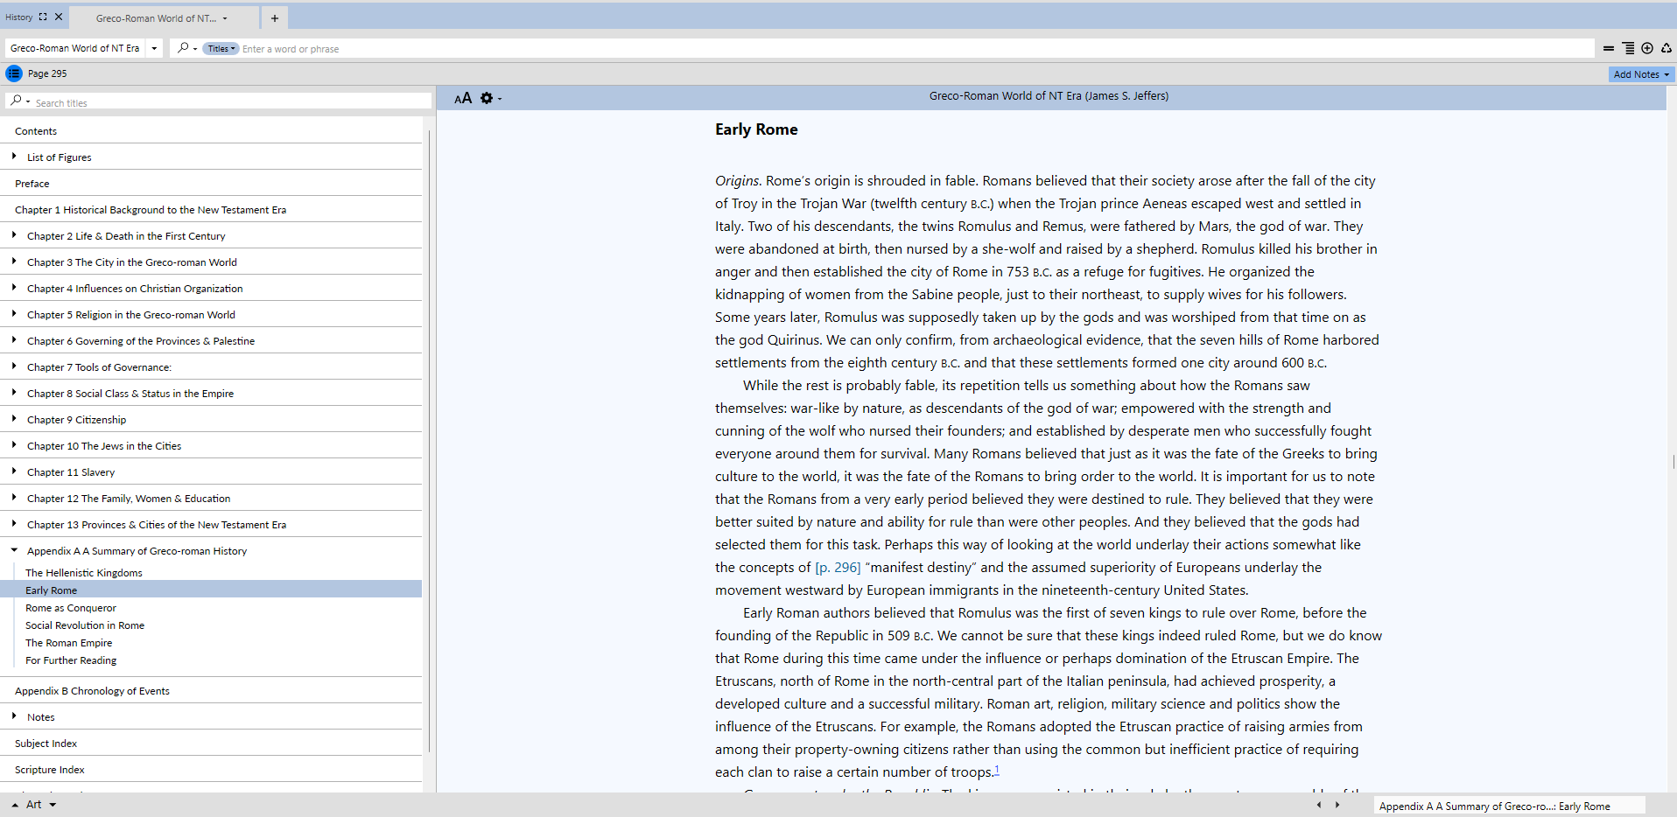The height and width of the screenshot is (817, 1677).
Task: Open the search options magnifier in the top search bar
Action: [183, 48]
